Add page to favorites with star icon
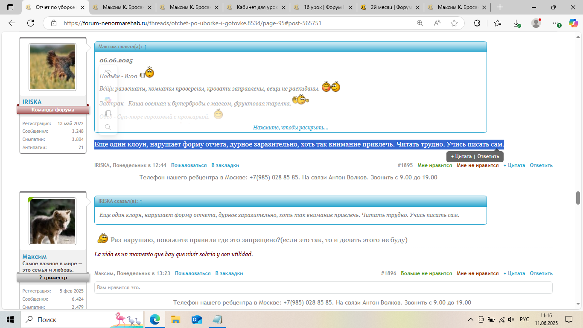The height and width of the screenshot is (328, 583). (454, 23)
